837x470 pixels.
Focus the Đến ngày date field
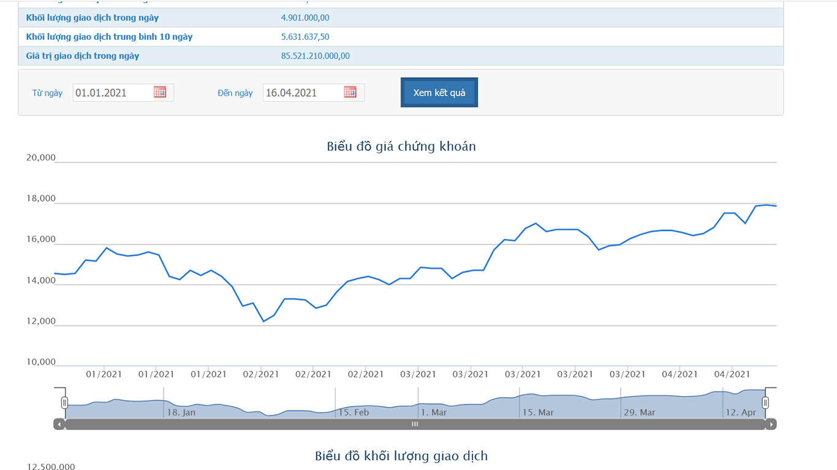[302, 93]
